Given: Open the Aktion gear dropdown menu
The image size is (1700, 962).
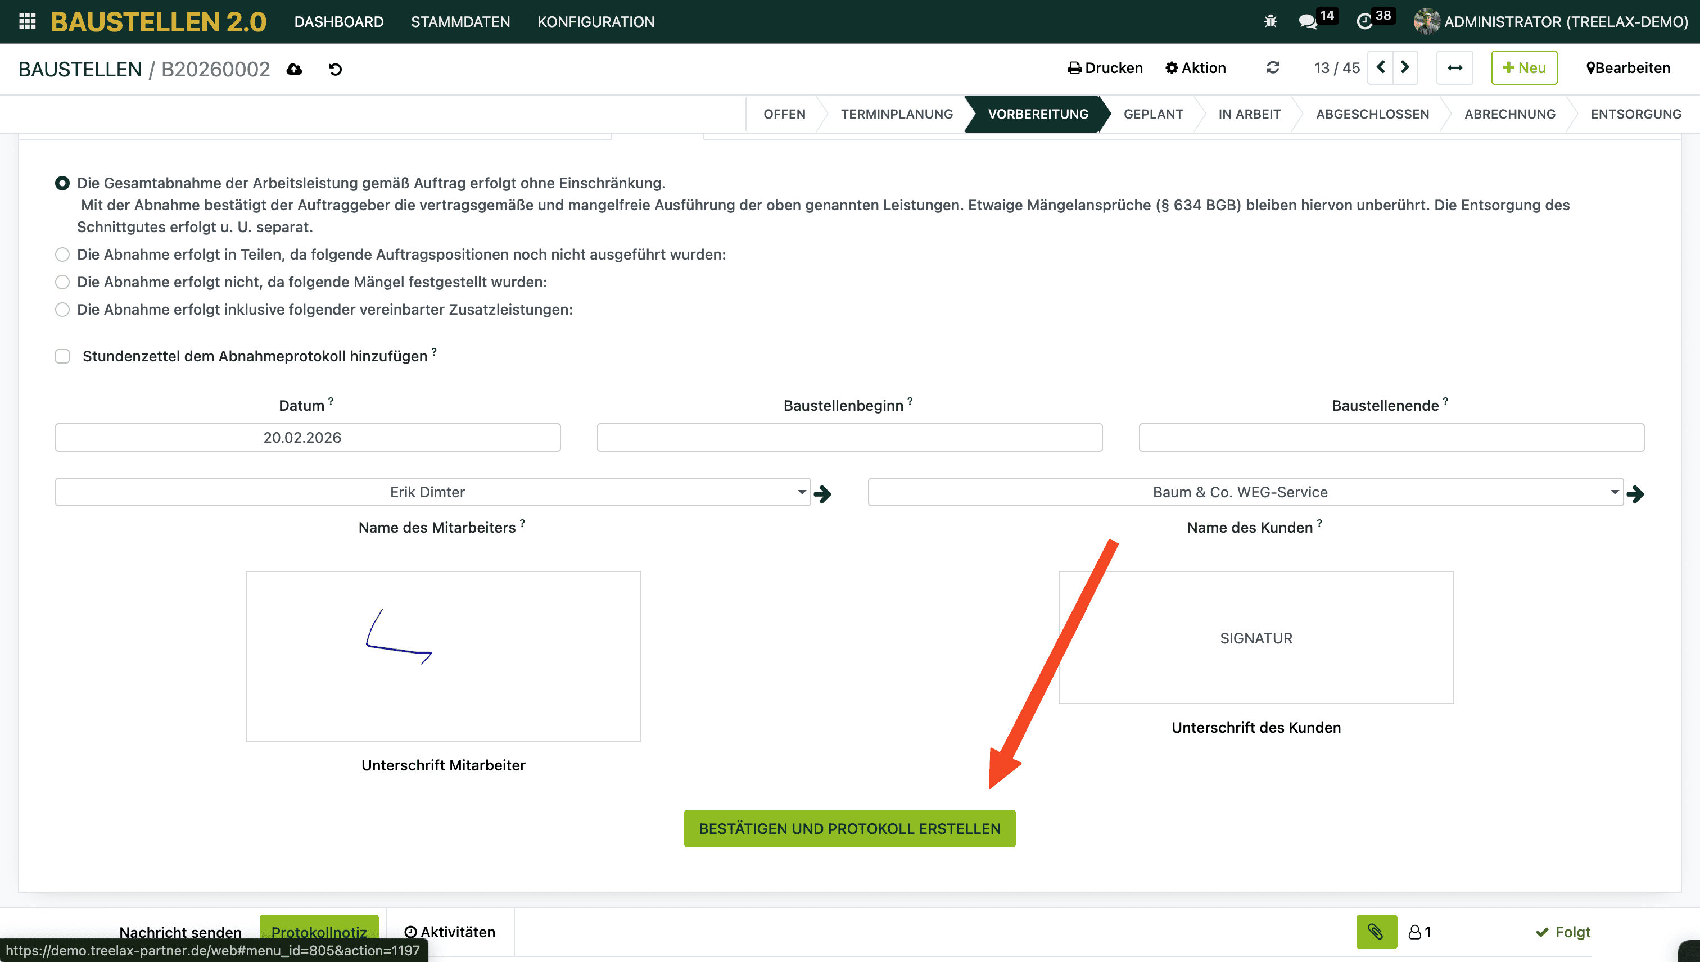Looking at the screenshot, I should pos(1195,67).
